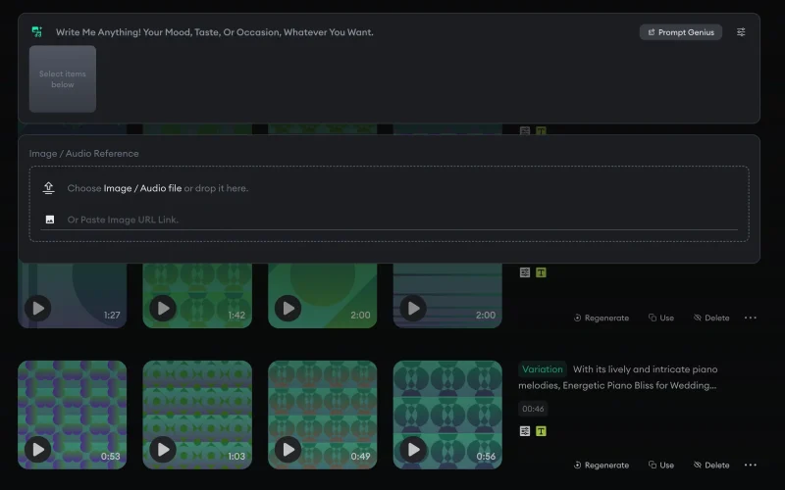Click Regenerate in the upper track row
This screenshot has width=785, height=490.
[x=602, y=318]
